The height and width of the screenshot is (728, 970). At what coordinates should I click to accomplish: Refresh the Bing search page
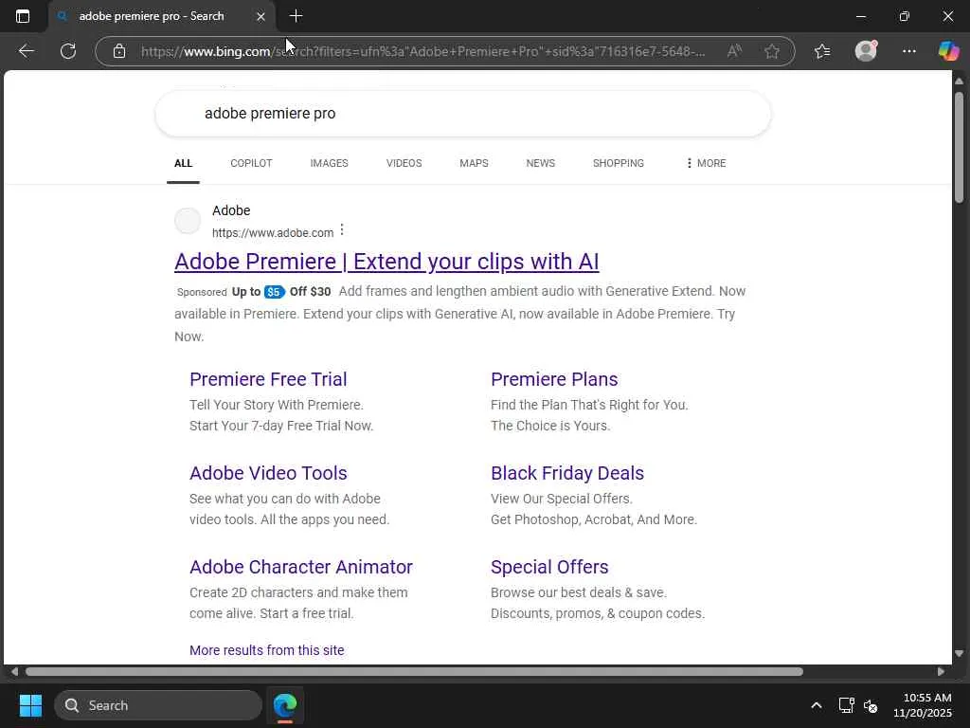(68, 51)
